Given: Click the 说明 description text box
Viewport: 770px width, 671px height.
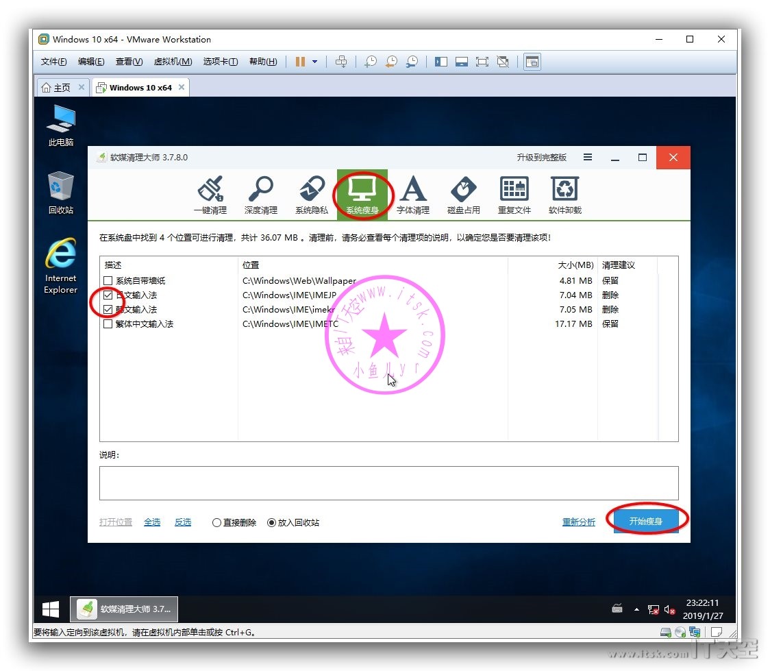Looking at the screenshot, I should [x=388, y=483].
